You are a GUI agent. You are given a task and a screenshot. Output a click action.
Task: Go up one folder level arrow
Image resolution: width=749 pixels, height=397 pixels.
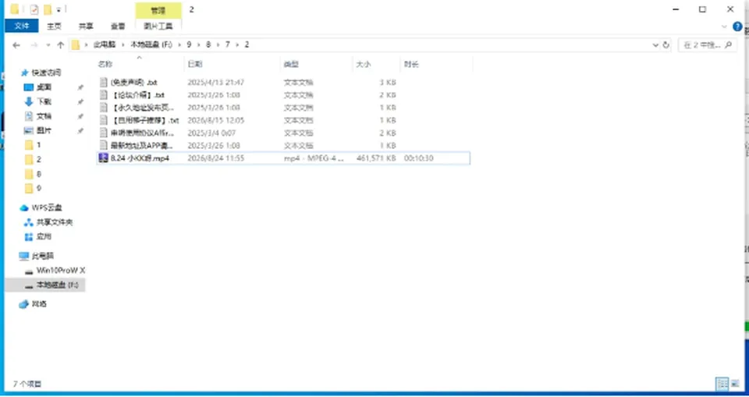(60, 45)
